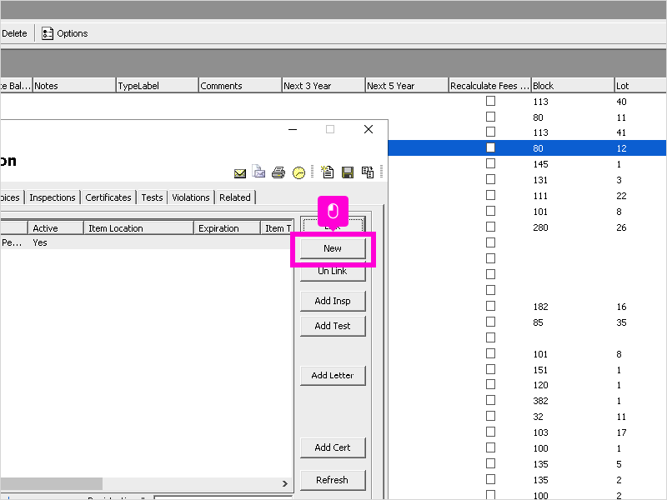Sort grid by Lot column header
Screen dimensions: 667x500
tap(640, 86)
